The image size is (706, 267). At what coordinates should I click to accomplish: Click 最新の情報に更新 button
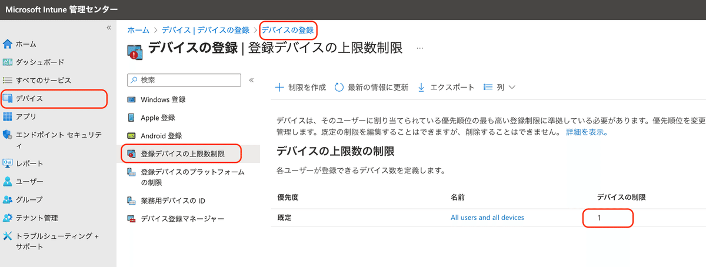click(371, 87)
